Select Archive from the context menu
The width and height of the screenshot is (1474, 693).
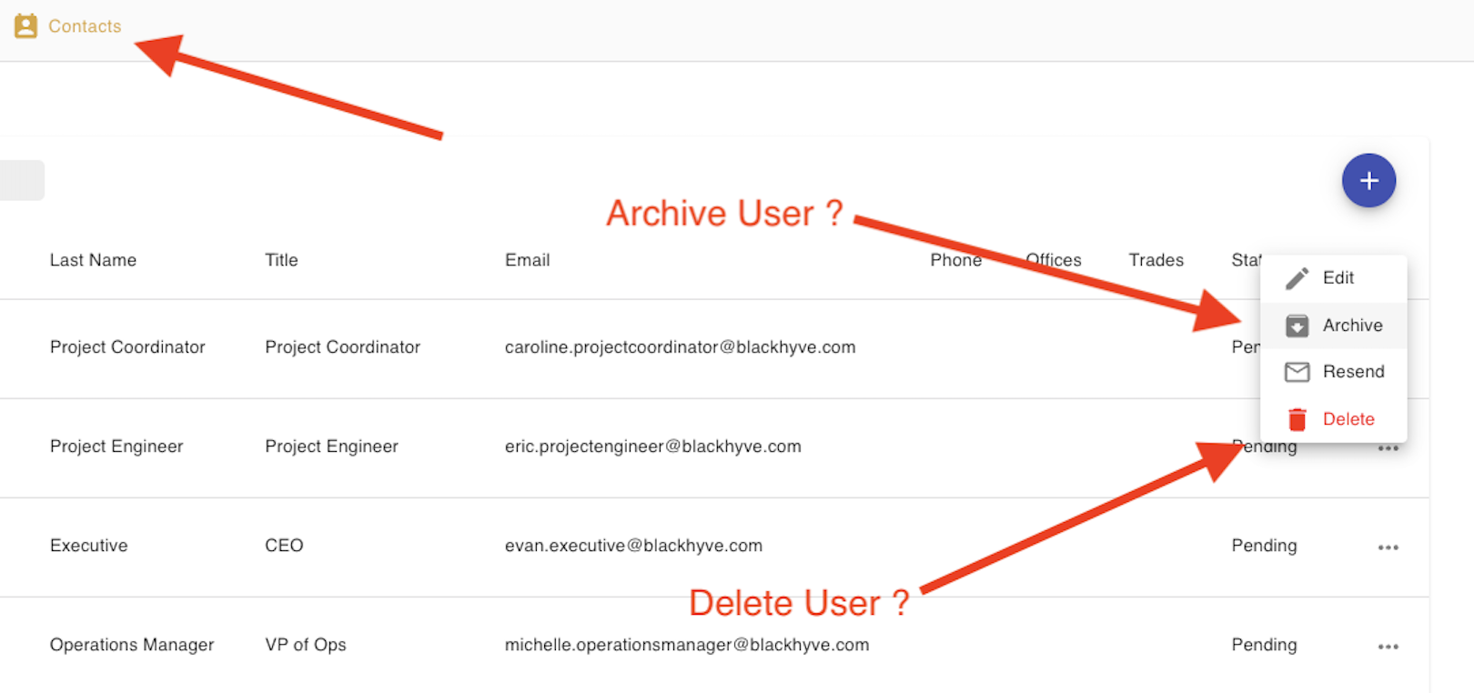(x=1334, y=326)
